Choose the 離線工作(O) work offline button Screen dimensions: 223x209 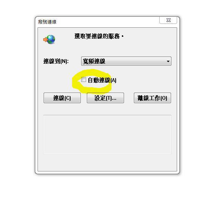pos(152,98)
